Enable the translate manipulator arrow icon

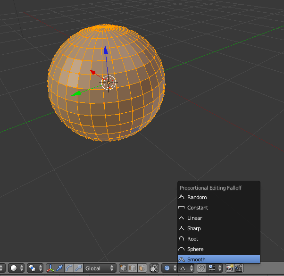pyautogui.click(x=59, y=268)
